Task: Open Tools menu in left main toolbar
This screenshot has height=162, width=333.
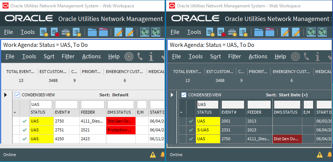Action: click(28, 32)
